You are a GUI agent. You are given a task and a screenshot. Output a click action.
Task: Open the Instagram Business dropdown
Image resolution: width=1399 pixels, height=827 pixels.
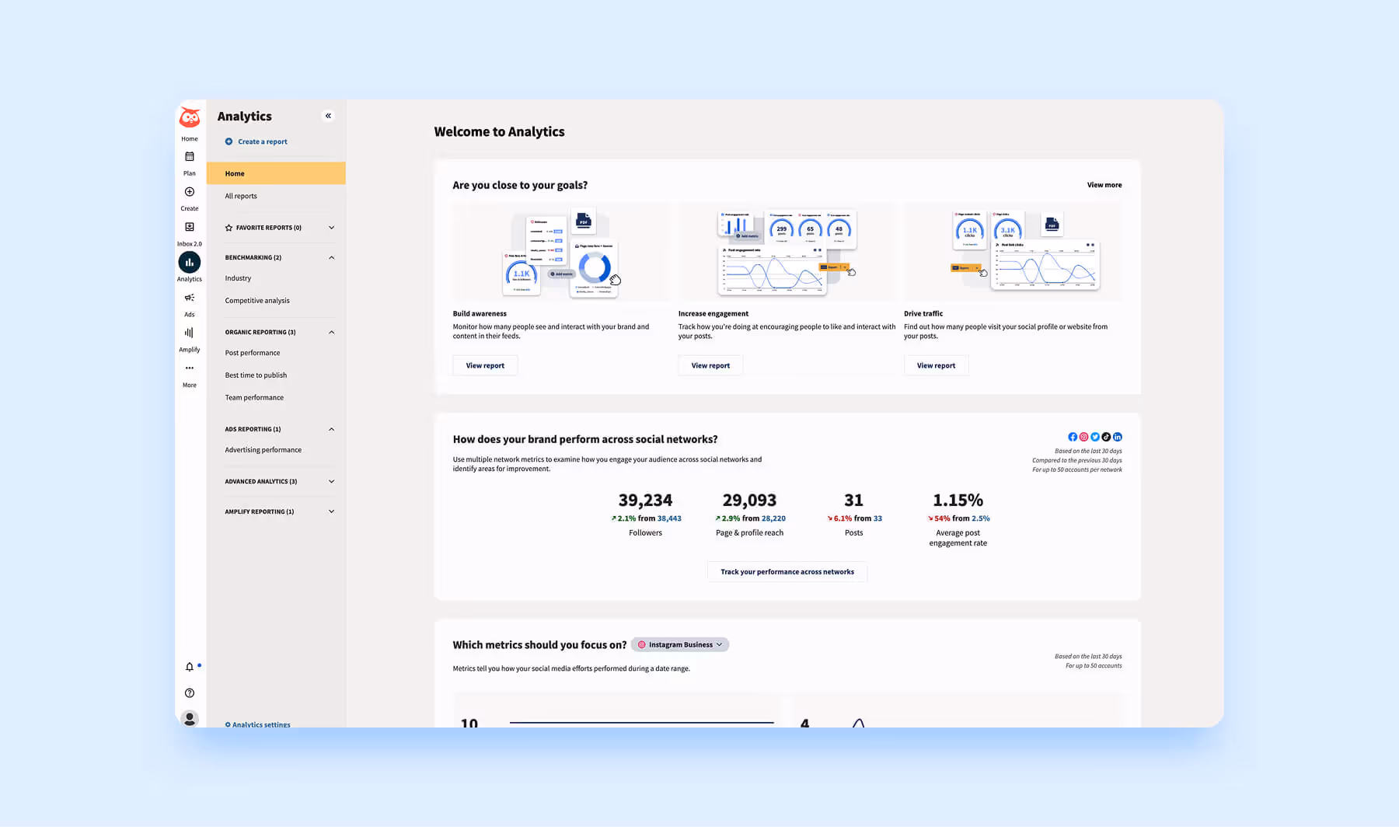tap(680, 644)
